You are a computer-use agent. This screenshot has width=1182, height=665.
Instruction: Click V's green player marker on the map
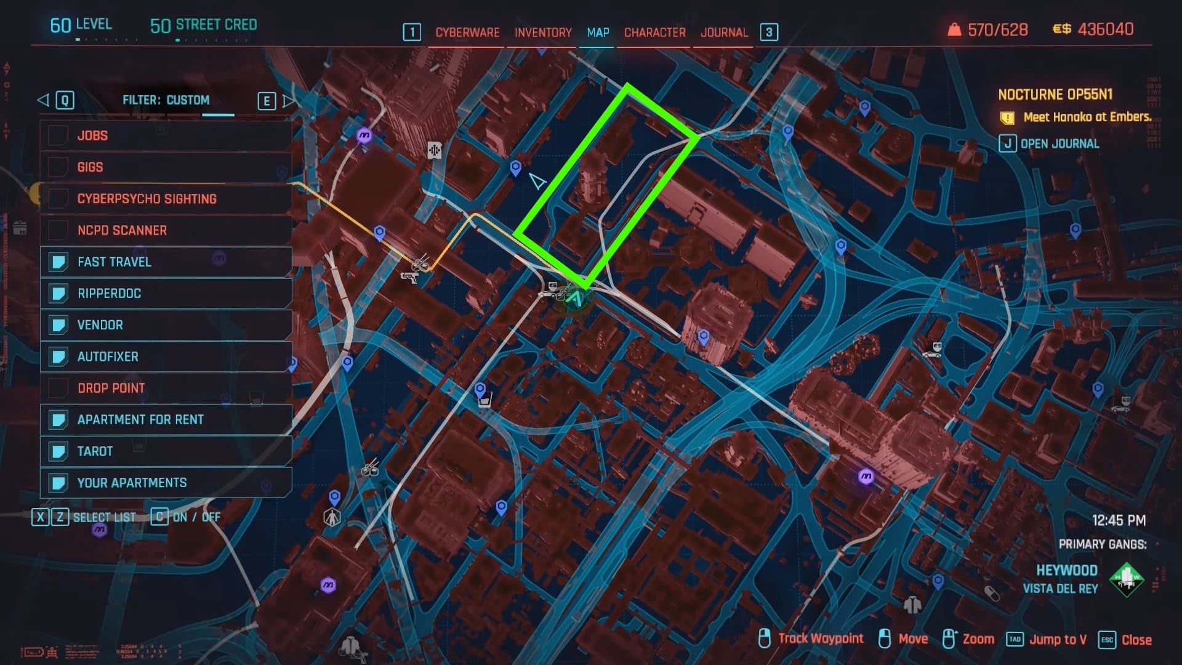pyautogui.click(x=575, y=299)
